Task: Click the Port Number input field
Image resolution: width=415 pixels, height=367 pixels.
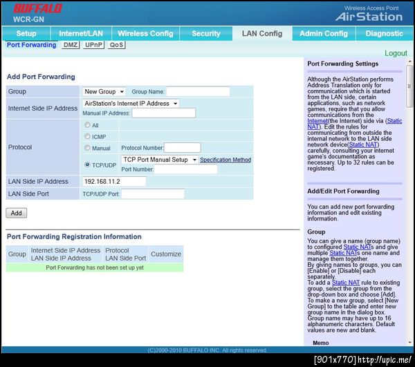Action: point(185,169)
